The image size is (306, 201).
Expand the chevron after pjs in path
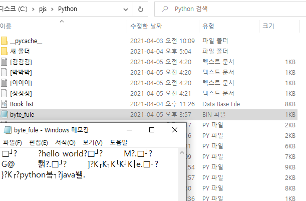pos(52,9)
